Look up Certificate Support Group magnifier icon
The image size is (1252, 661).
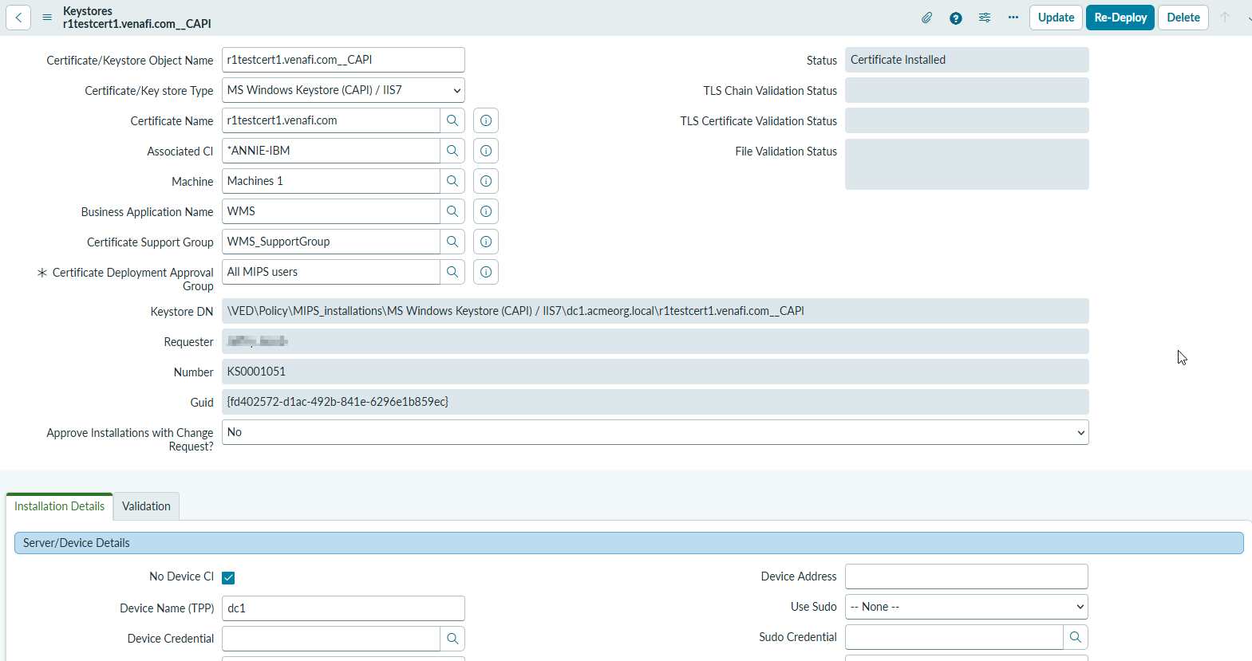point(452,242)
